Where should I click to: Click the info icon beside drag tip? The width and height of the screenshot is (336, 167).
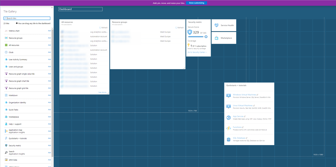click(17, 23)
